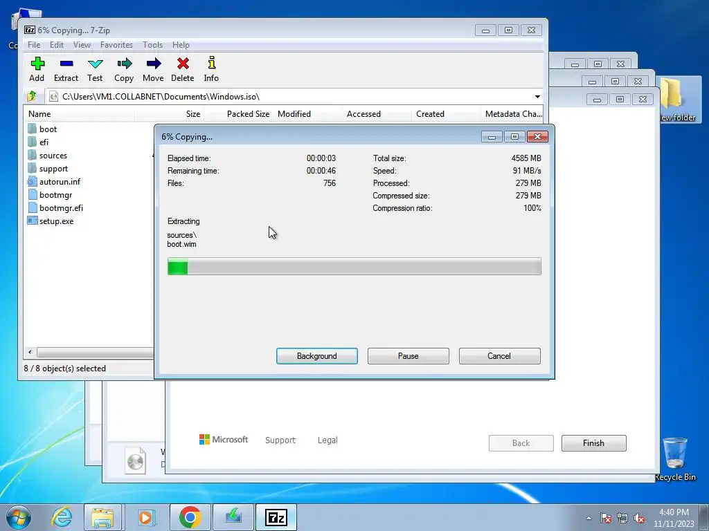Open Windows Explorer from taskbar
This screenshot has width=709, height=531.
point(102,517)
